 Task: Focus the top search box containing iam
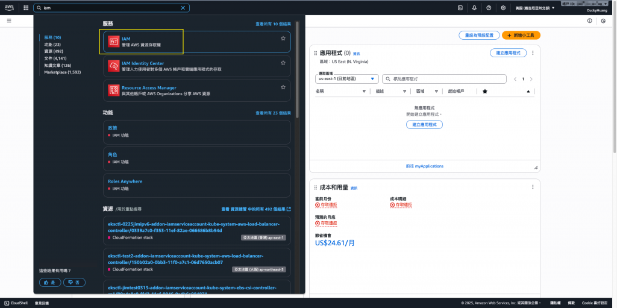[x=111, y=8]
